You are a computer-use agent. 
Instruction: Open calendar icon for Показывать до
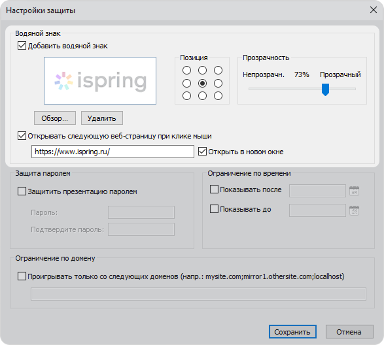[354, 210]
